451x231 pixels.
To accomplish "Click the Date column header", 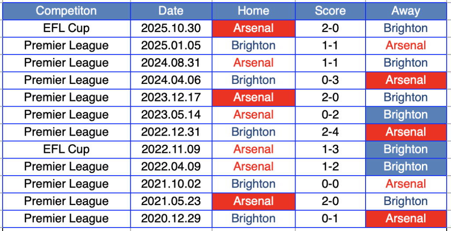I will [x=171, y=11].
